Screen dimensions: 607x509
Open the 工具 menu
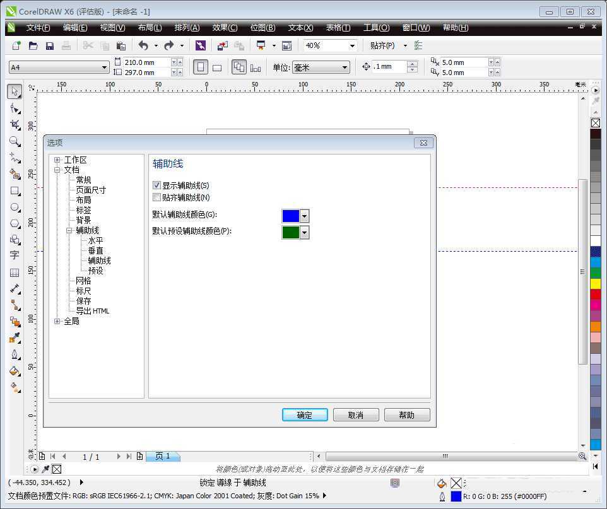376,28
